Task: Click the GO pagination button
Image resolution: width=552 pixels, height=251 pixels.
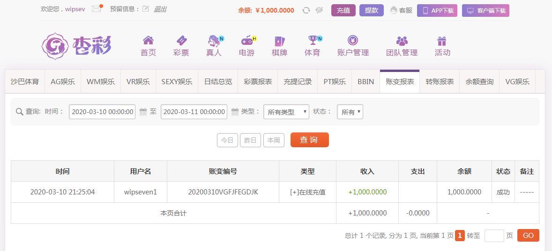Action: point(528,236)
